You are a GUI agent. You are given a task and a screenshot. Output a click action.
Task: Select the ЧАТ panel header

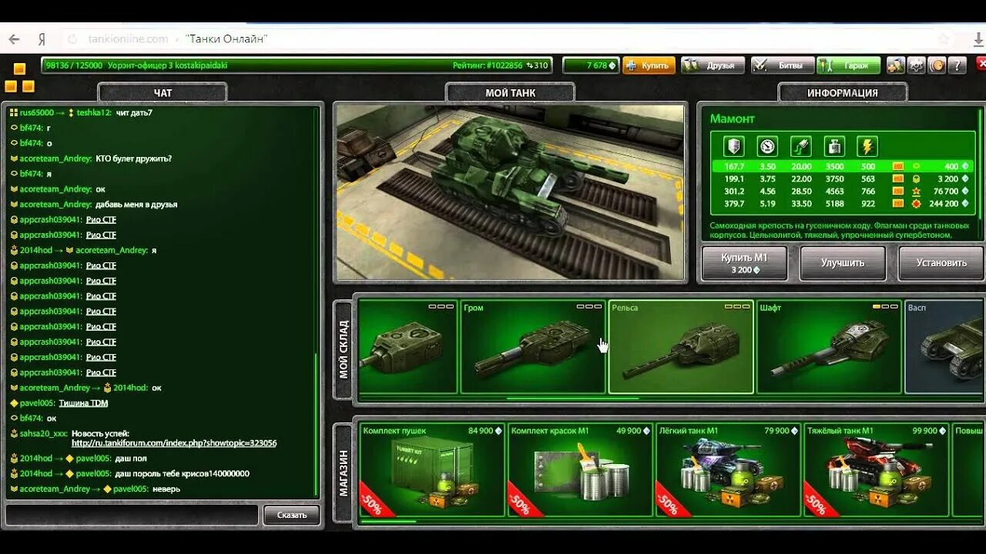[163, 92]
